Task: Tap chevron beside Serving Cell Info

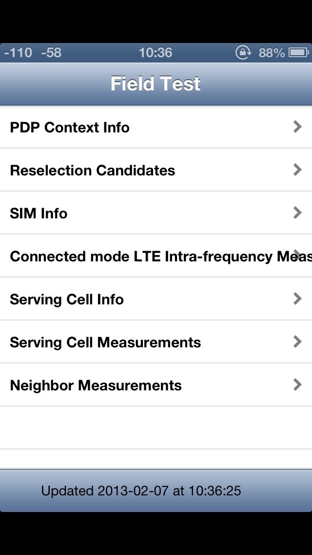Action: click(x=297, y=299)
